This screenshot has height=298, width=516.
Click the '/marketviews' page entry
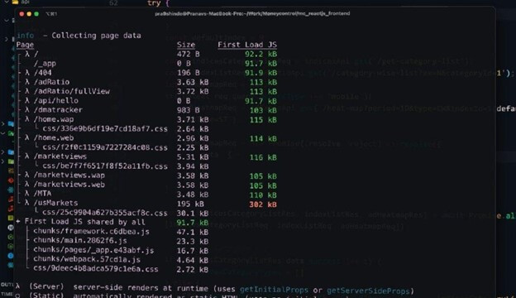(60, 156)
